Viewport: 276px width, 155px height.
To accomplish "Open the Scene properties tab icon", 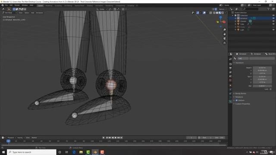I will [230, 76].
